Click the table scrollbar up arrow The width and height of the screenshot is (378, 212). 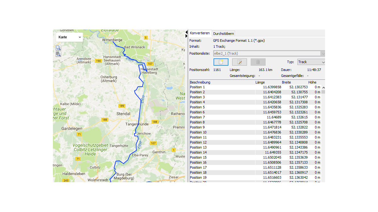click(323, 87)
